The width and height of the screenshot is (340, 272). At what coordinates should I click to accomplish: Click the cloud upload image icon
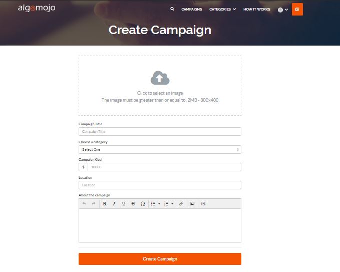[x=160, y=78]
